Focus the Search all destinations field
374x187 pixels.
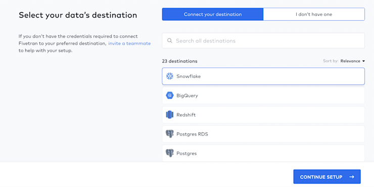click(263, 40)
